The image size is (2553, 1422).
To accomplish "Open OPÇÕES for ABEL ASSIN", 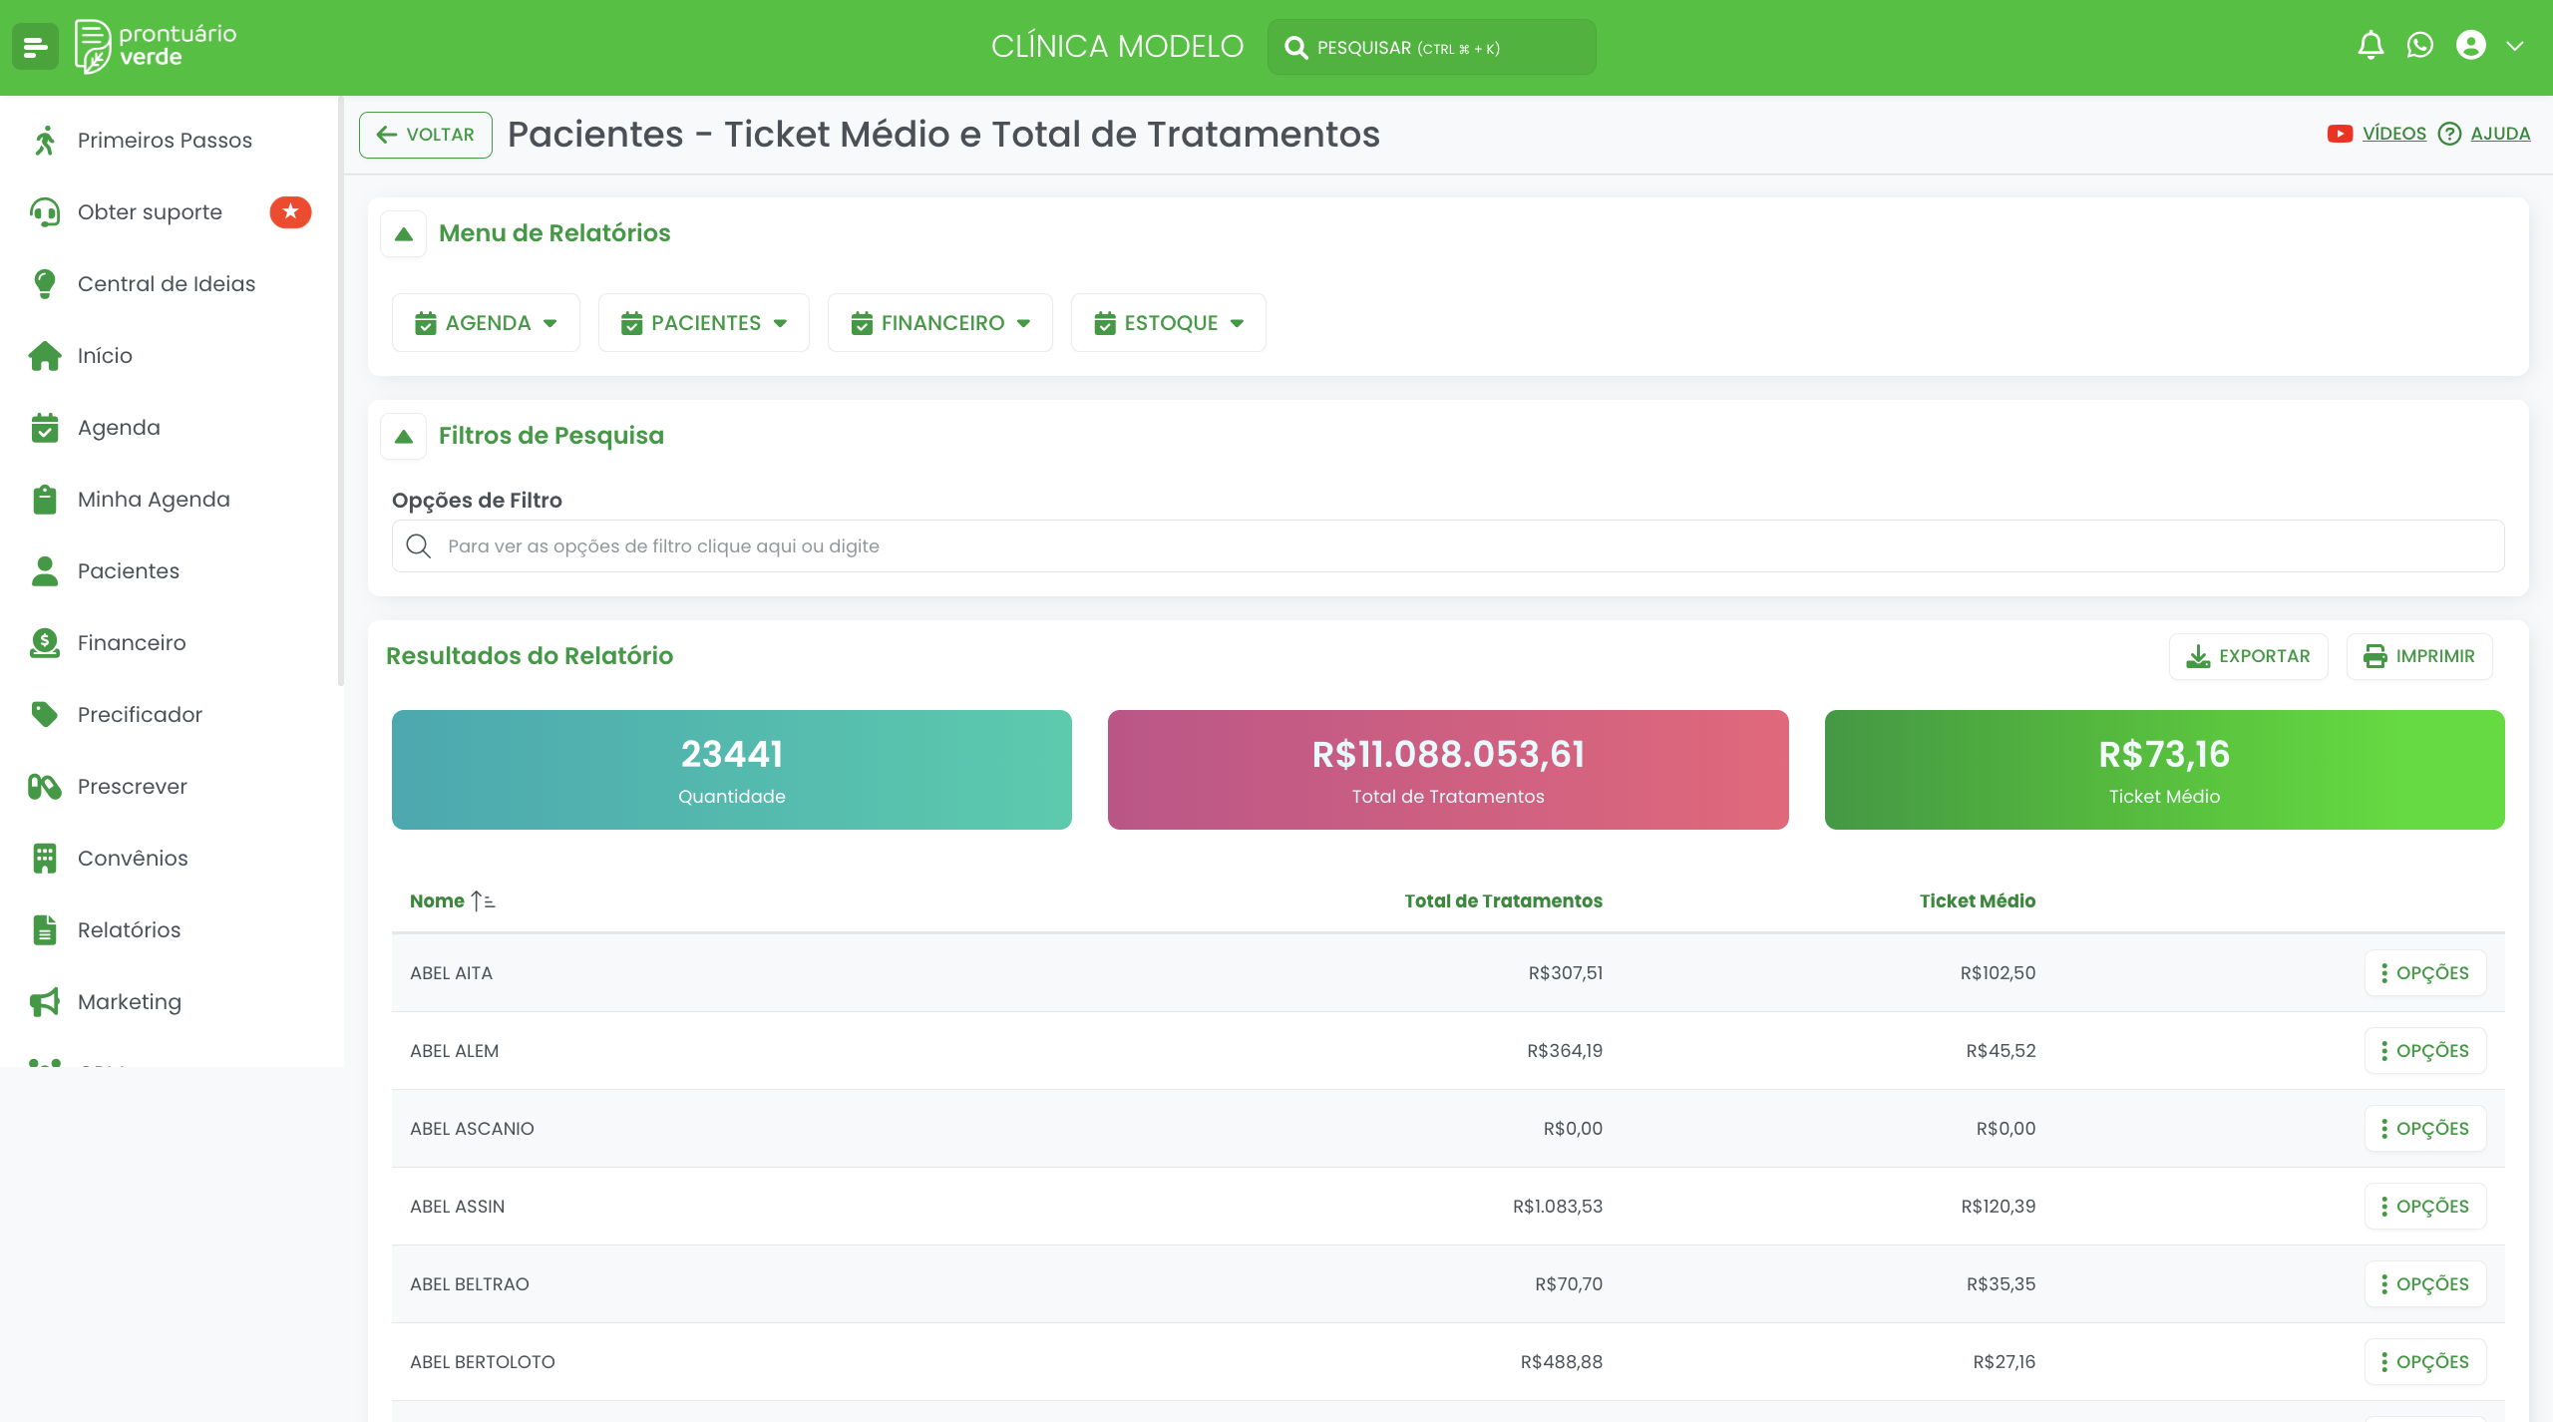I will [2425, 1207].
